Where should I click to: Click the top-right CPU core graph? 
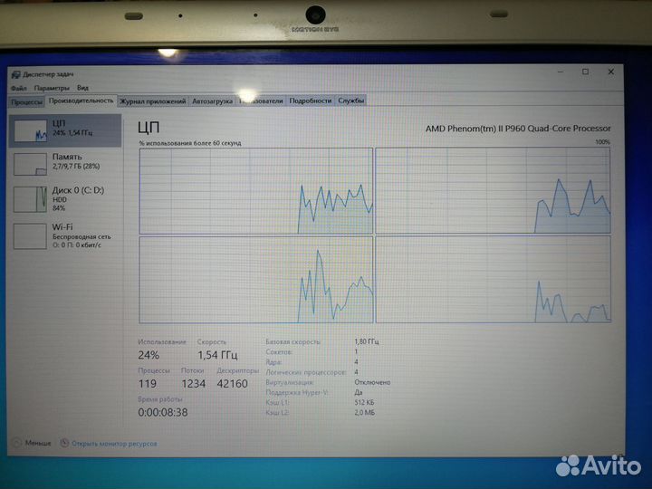[x=494, y=190]
